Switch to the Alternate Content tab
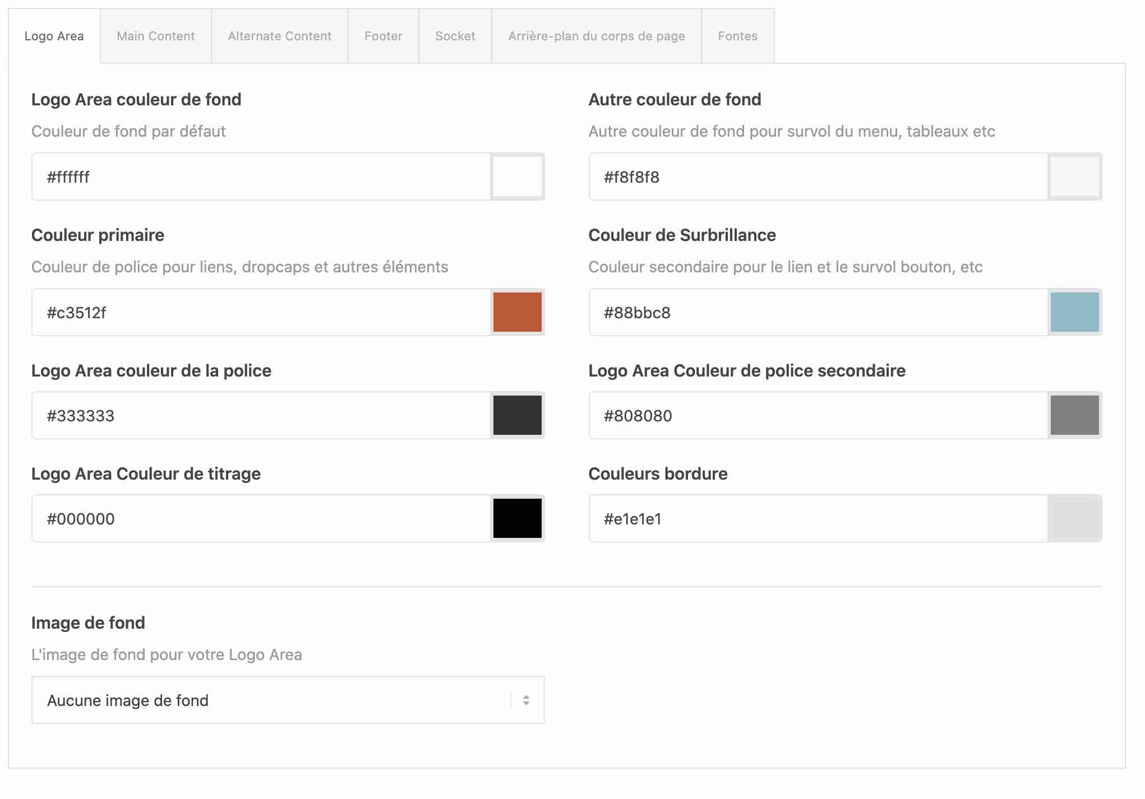1145x799 pixels. [x=279, y=36]
